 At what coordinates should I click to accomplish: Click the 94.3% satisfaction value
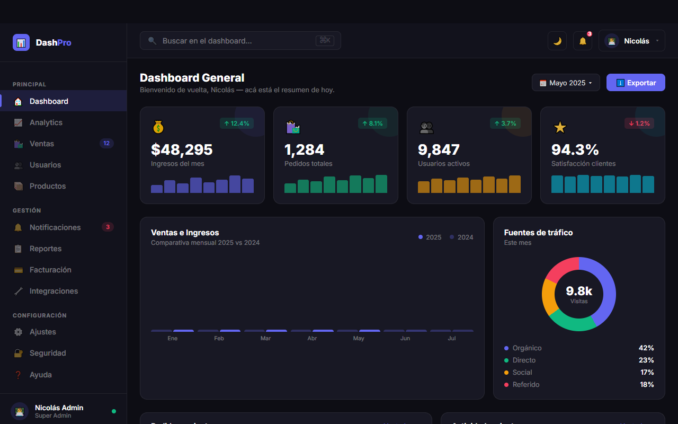(x=575, y=149)
